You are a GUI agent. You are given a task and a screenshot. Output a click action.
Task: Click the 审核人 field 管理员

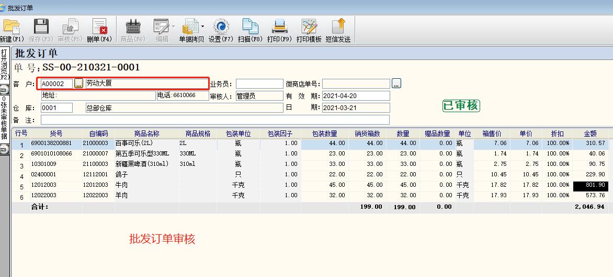tap(259, 96)
